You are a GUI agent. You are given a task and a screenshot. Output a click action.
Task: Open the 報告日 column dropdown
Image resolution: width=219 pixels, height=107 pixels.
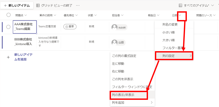click(158, 15)
